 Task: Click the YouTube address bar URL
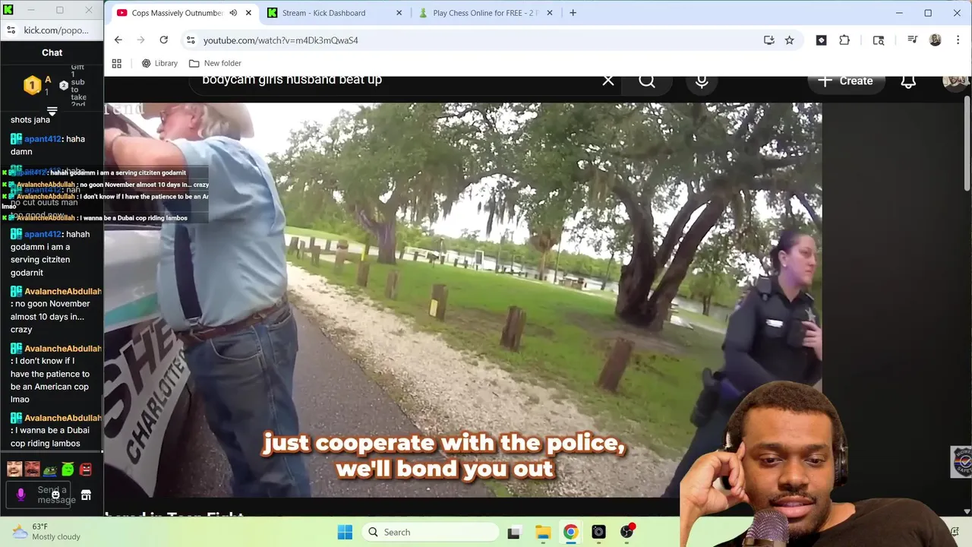(281, 40)
